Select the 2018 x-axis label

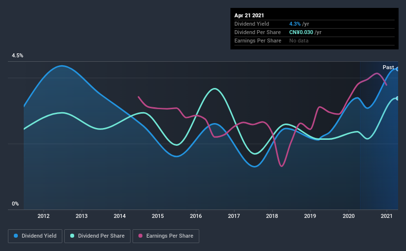click(272, 216)
